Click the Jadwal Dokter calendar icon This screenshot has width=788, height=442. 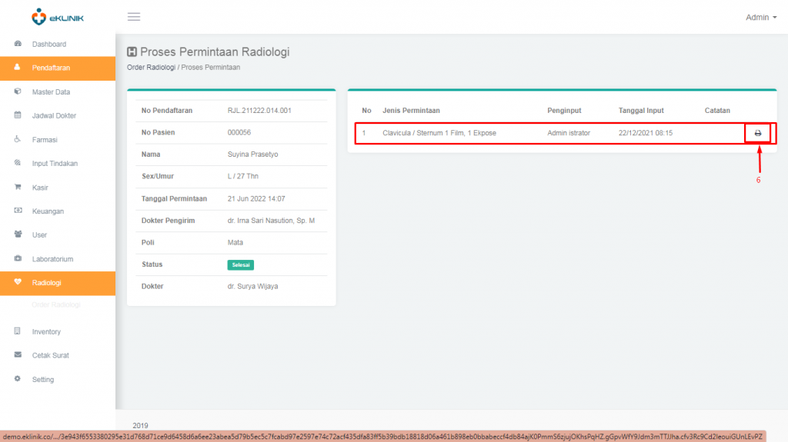pos(18,115)
